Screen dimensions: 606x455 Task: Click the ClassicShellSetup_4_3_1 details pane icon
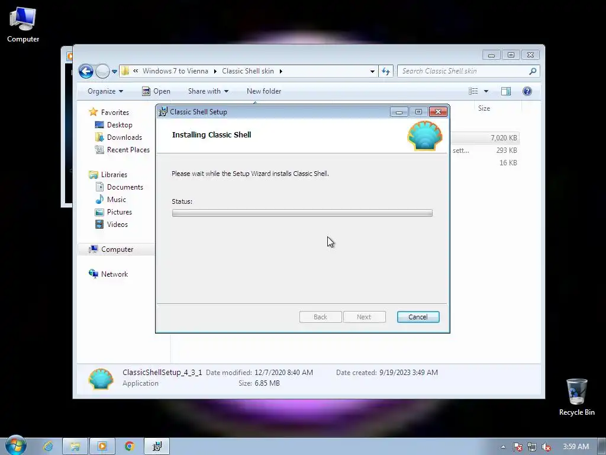(101, 379)
